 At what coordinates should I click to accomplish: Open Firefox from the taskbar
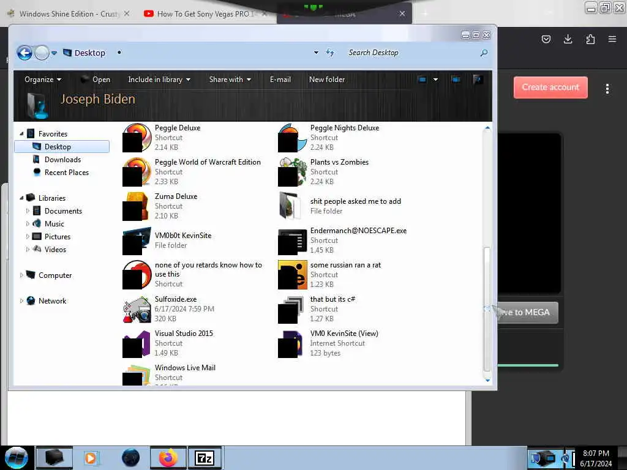(168, 458)
